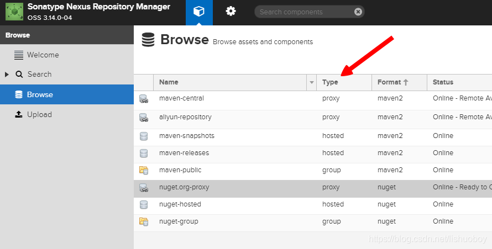Click the Upload arrow icon
This screenshot has width=492, height=249.
click(x=18, y=114)
